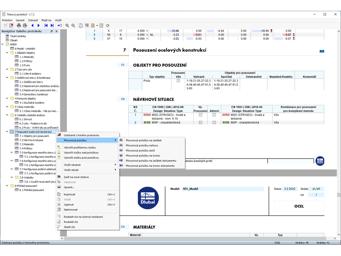Viewport: 341px width, 256px height.
Task: Collapse the RFEM tree node
Action: 3,44
